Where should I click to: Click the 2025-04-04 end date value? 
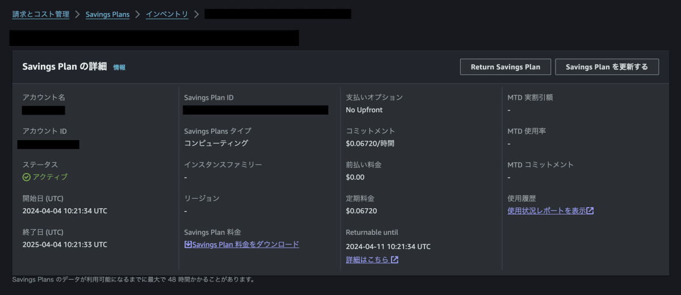[x=64, y=245]
